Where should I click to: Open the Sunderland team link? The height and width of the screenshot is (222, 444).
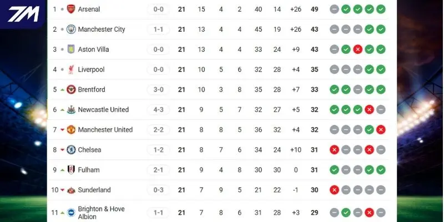pyautogui.click(x=94, y=190)
